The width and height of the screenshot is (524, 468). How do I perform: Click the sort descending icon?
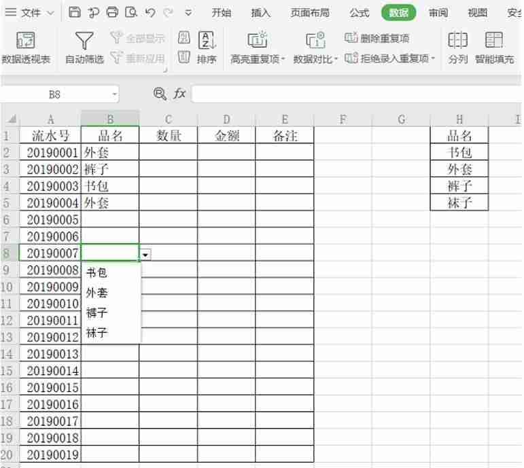(x=184, y=58)
